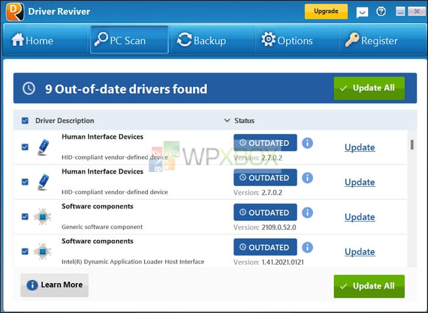Image resolution: width=428 pixels, height=313 pixels.
Task: Uncheck the Generic software component driver
Action: 25,216
